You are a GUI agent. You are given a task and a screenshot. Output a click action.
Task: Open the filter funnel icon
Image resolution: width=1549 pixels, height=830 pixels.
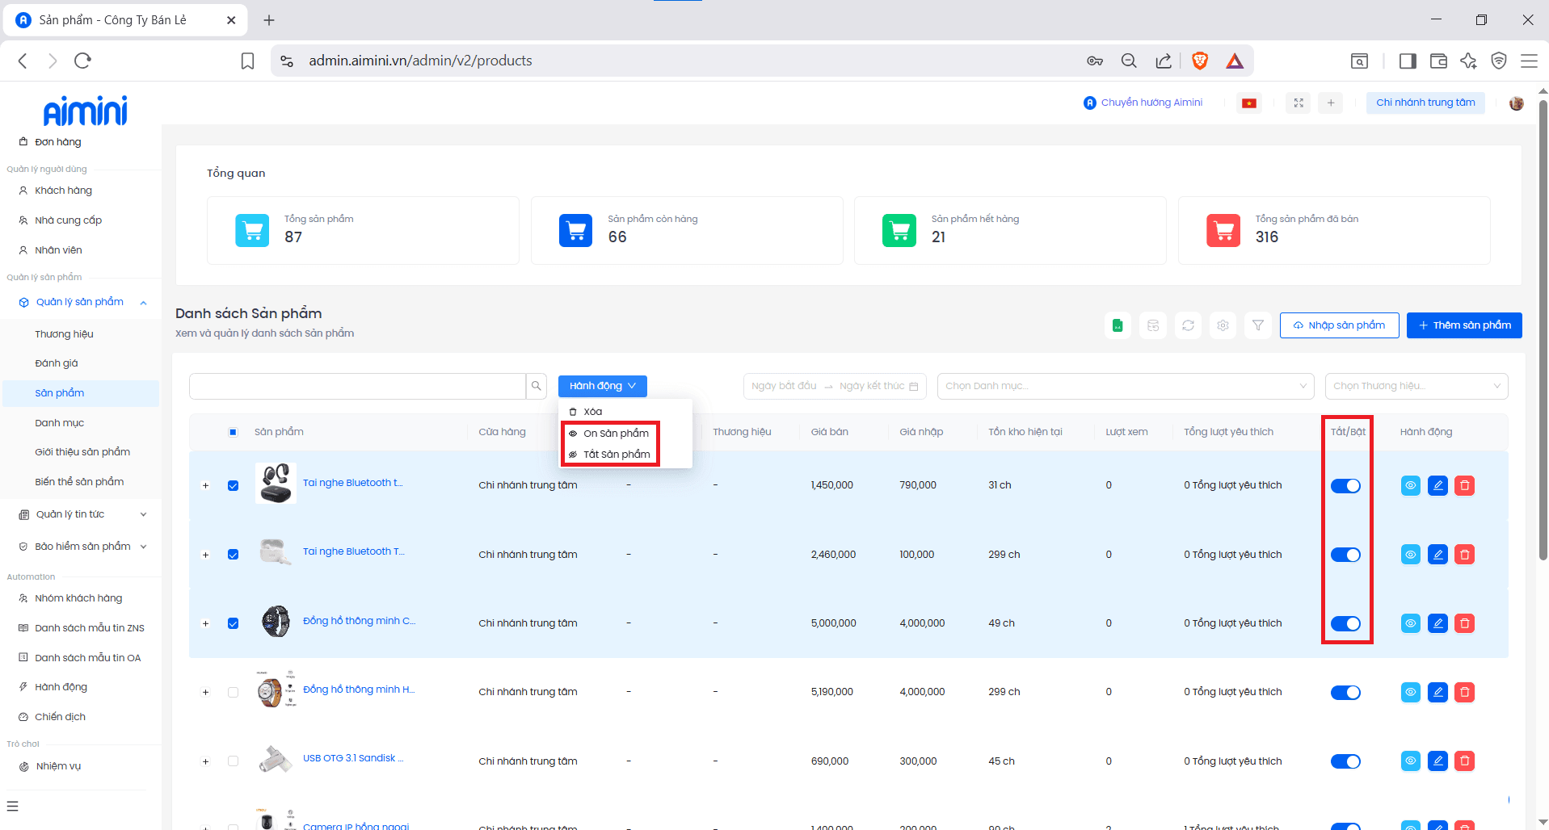(x=1258, y=325)
